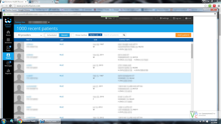Open RUIZ link born 1987

(61, 76)
